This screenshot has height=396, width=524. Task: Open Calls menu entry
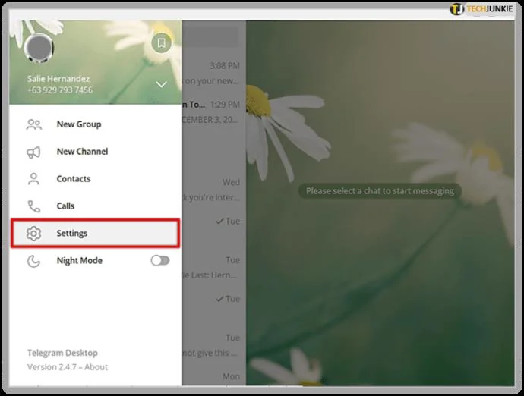[x=96, y=206]
